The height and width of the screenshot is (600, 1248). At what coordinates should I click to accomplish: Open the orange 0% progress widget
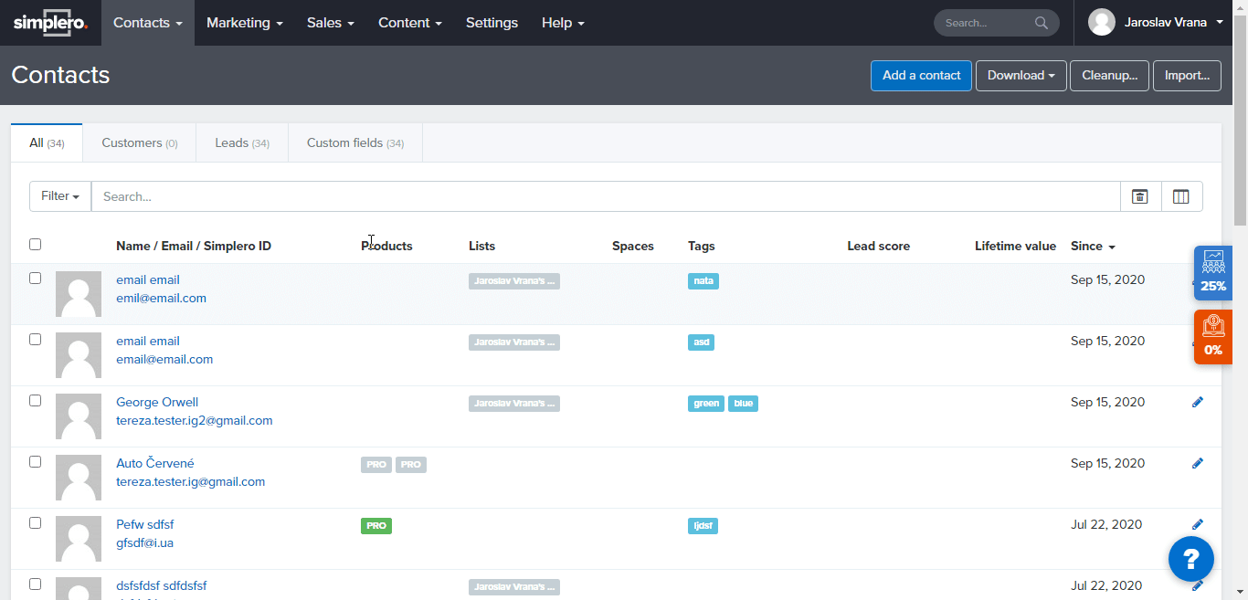1213,337
